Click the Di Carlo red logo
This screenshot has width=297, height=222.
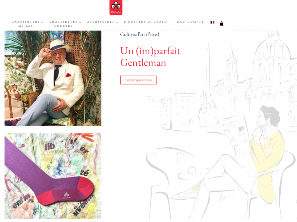[x=116, y=7]
